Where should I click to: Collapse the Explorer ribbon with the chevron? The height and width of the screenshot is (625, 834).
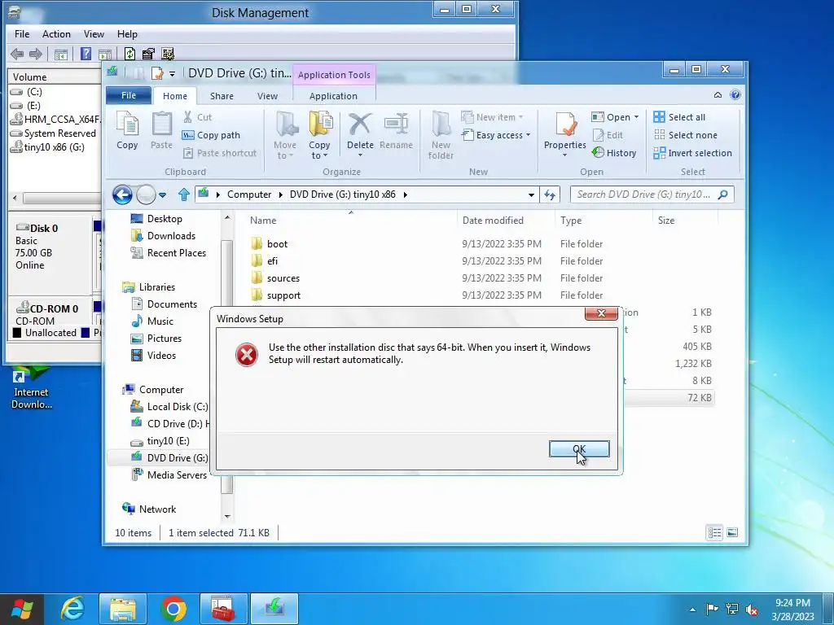point(718,95)
